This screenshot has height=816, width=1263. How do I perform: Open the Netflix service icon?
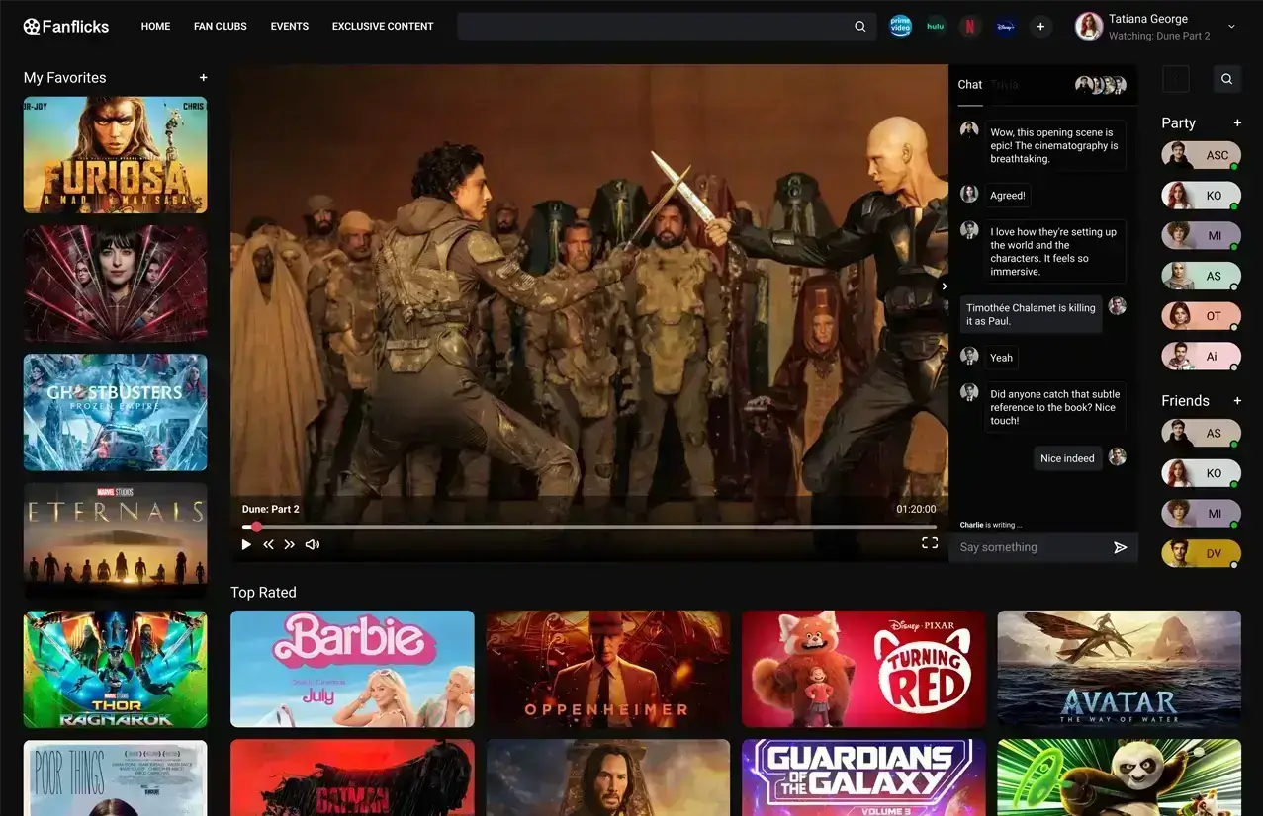pyautogui.click(x=969, y=26)
